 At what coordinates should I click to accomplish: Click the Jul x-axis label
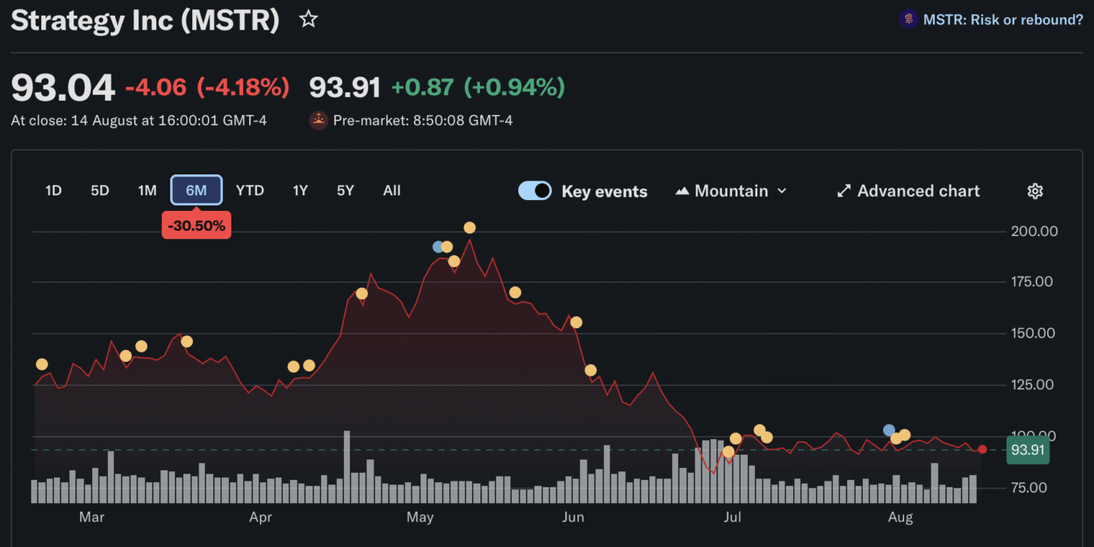[x=732, y=517]
